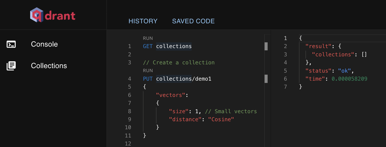Image resolution: width=386 pixels, height=147 pixels.
Task: Switch to the SAVED CODE tab
Action: tap(193, 21)
